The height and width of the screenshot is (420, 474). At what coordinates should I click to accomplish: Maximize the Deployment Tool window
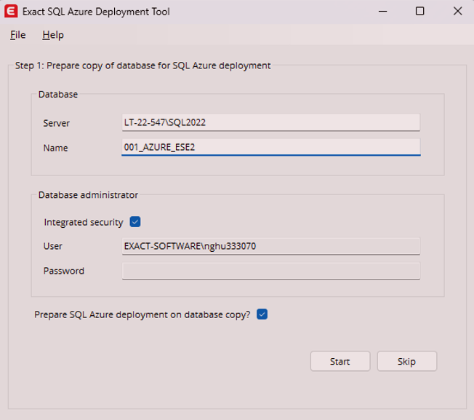pyautogui.click(x=420, y=12)
